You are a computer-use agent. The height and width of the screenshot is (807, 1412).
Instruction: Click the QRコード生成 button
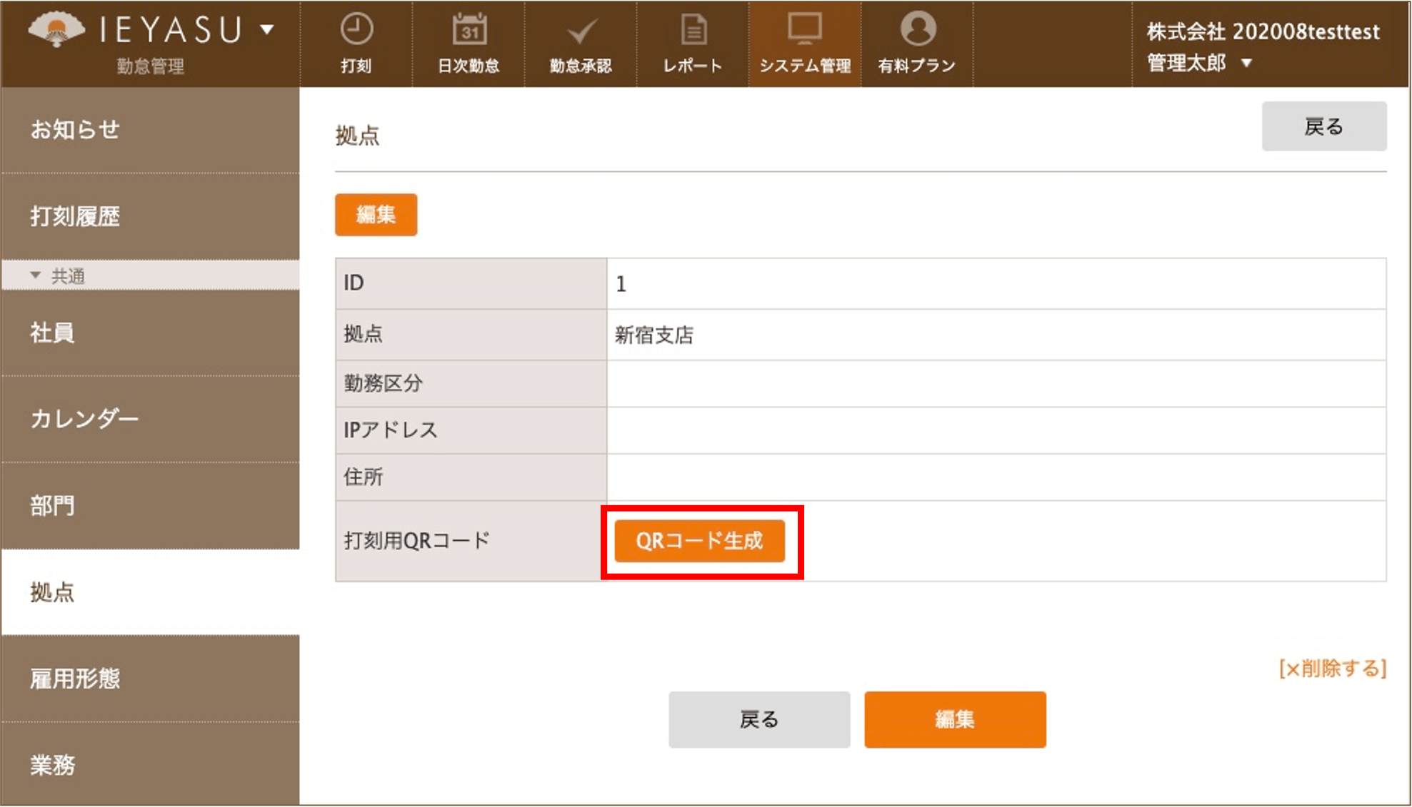point(699,541)
